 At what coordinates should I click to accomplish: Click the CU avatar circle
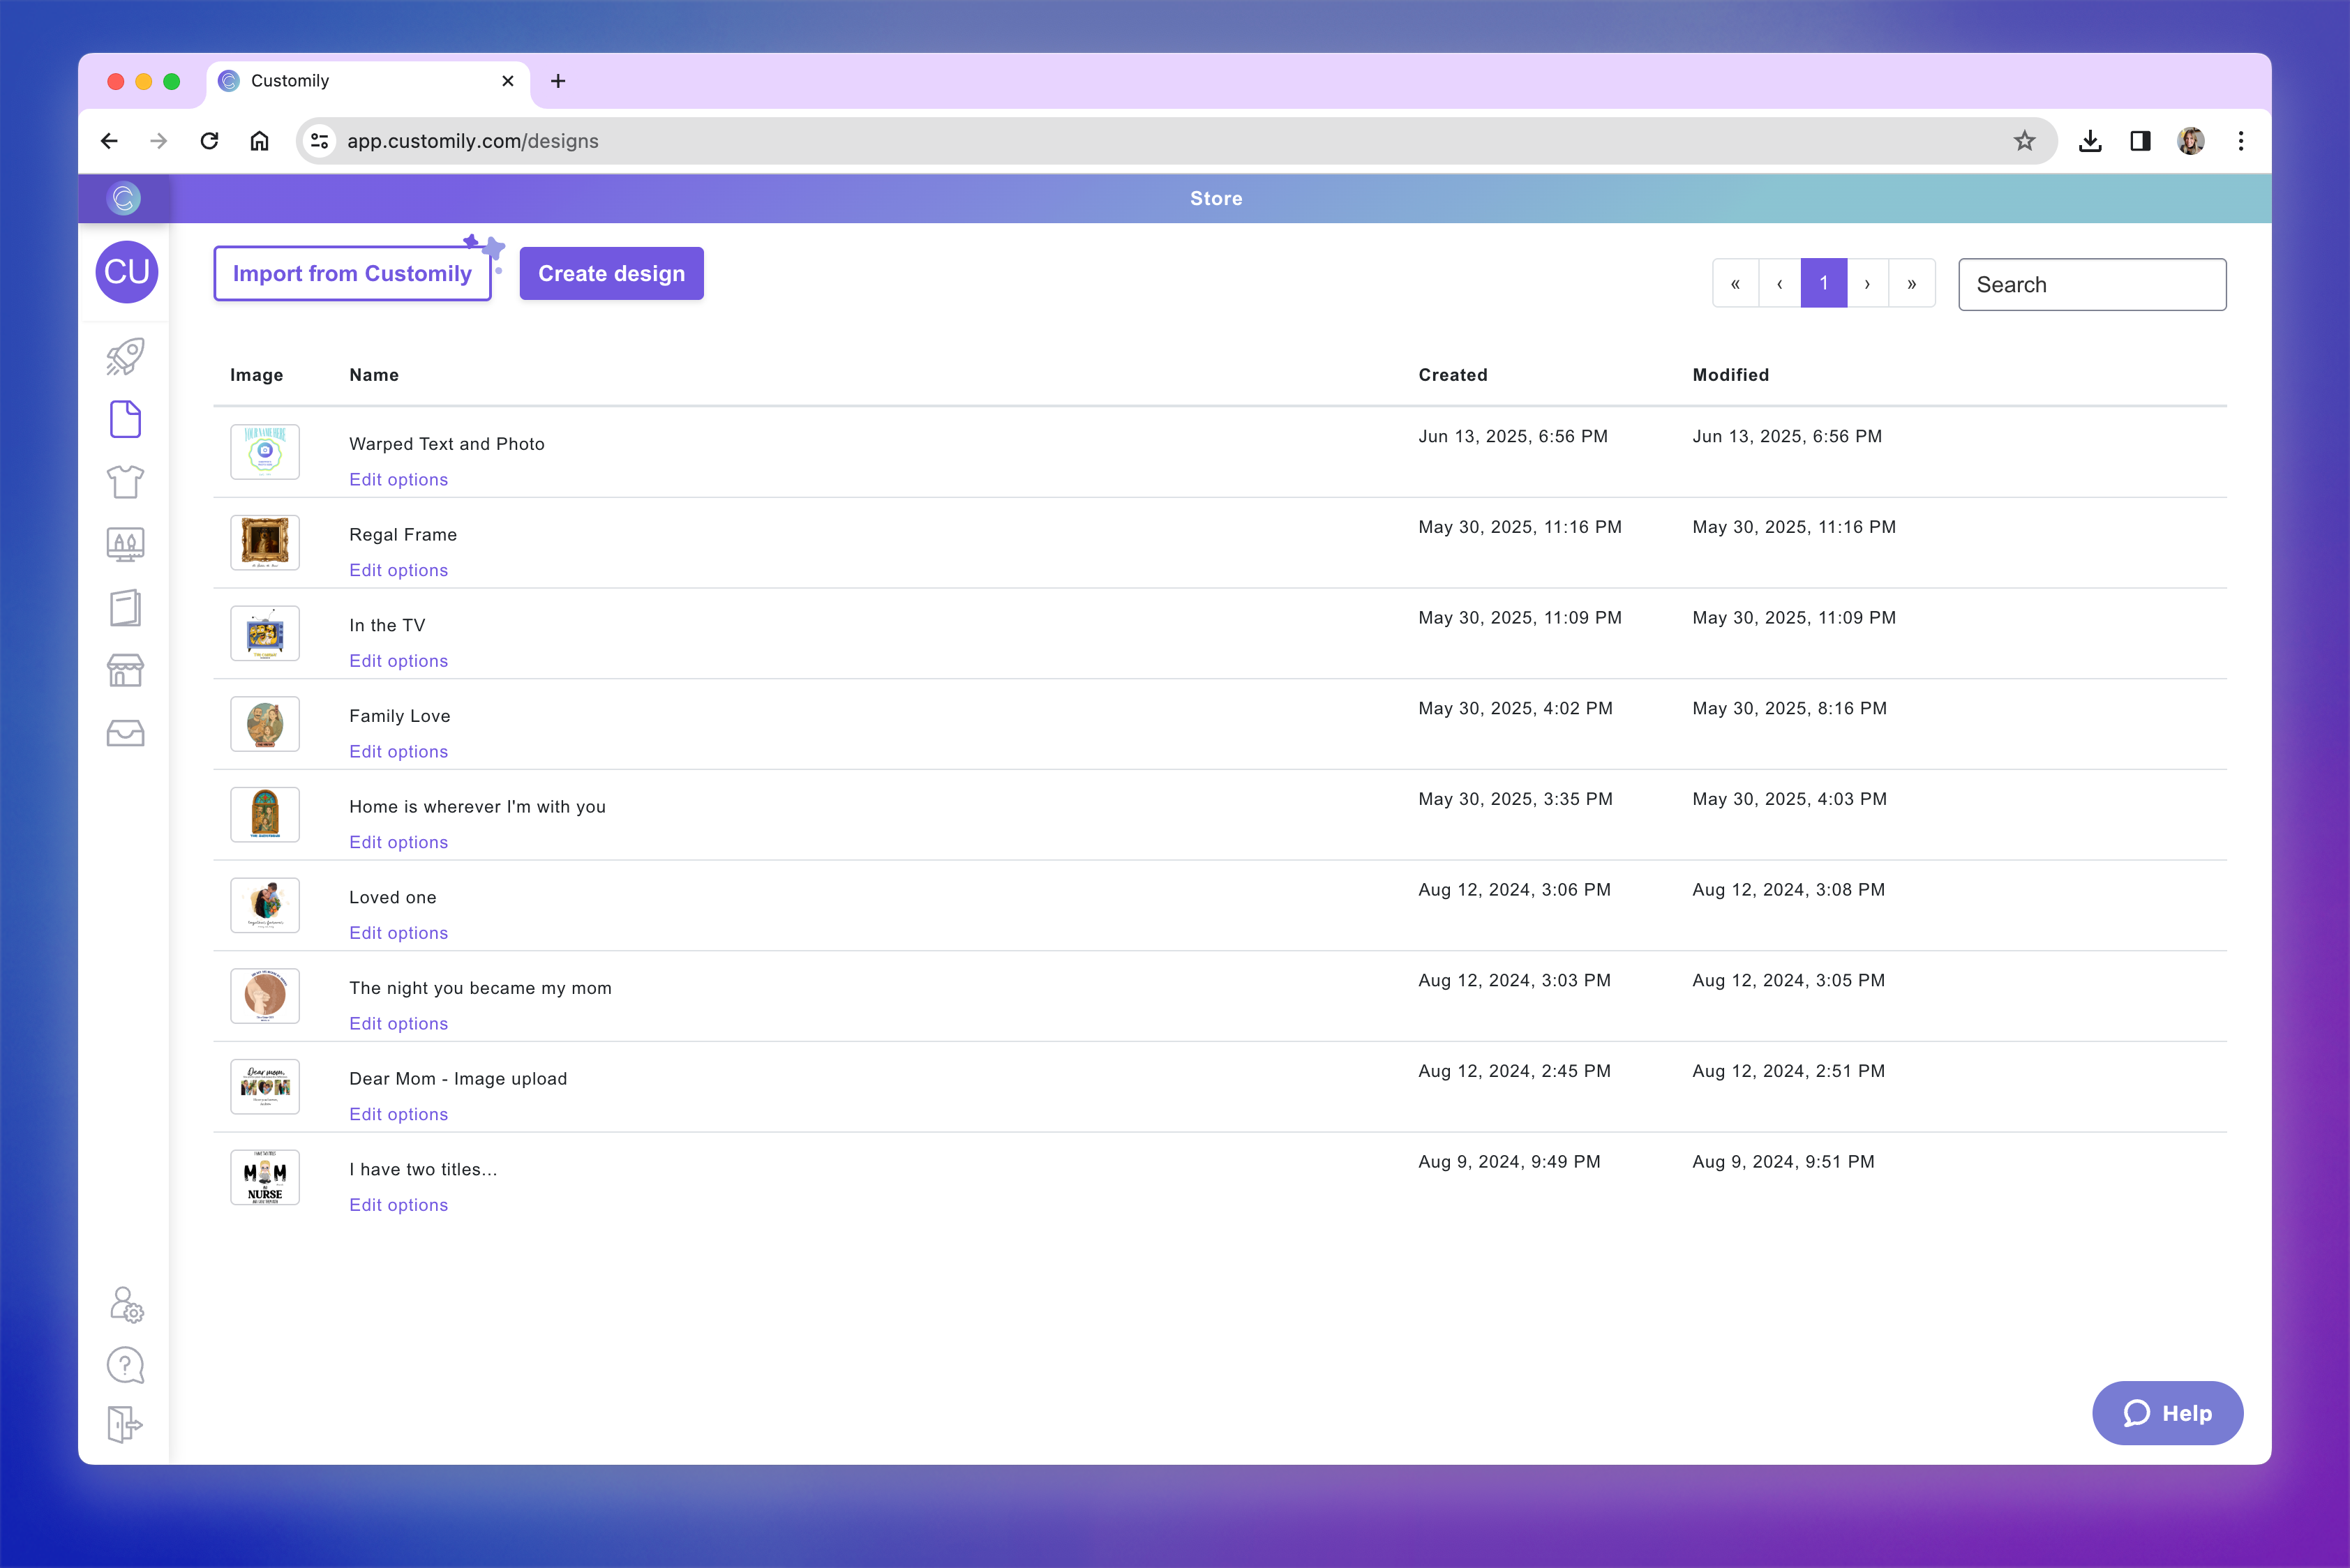click(126, 272)
